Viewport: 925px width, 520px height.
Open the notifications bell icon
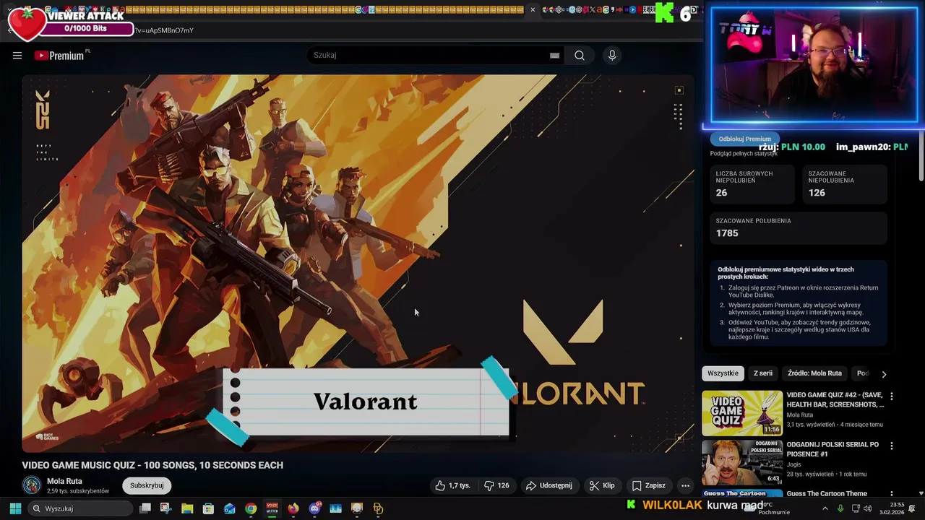point(912,508)
